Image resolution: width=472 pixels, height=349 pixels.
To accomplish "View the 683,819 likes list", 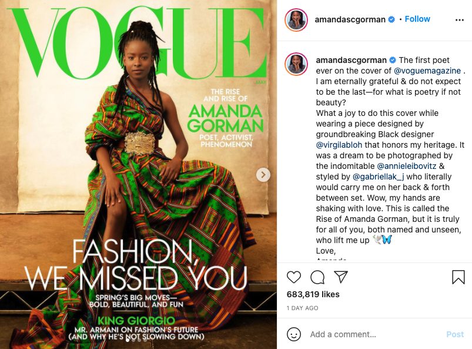I will coord(313,294).
